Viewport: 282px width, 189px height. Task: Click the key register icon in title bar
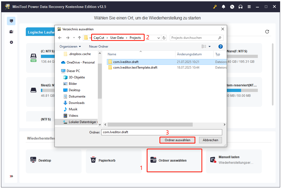(215, 7)
